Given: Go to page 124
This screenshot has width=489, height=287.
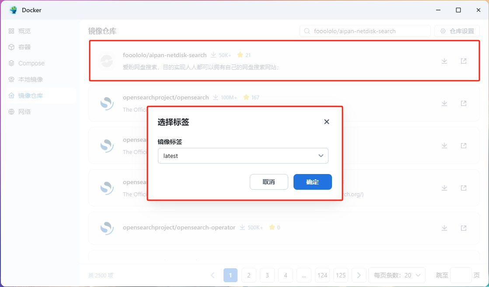Looking at the screenshot, I should tap(322, 275).
